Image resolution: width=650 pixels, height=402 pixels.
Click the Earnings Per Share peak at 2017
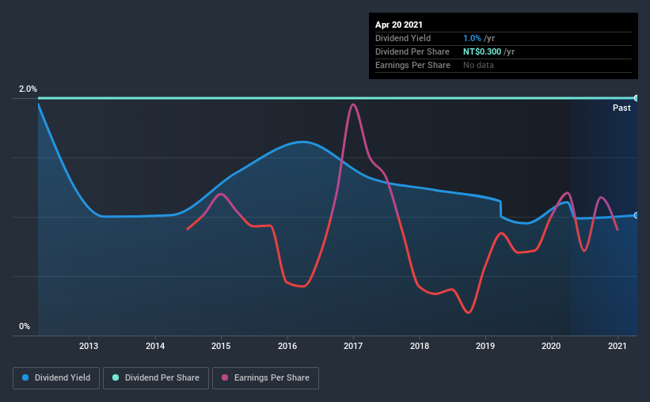click(x=353, y=104)
